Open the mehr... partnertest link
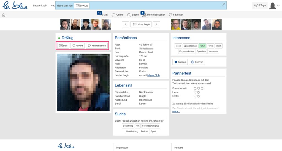Screen dimensions: 282x151 point(176,111)
